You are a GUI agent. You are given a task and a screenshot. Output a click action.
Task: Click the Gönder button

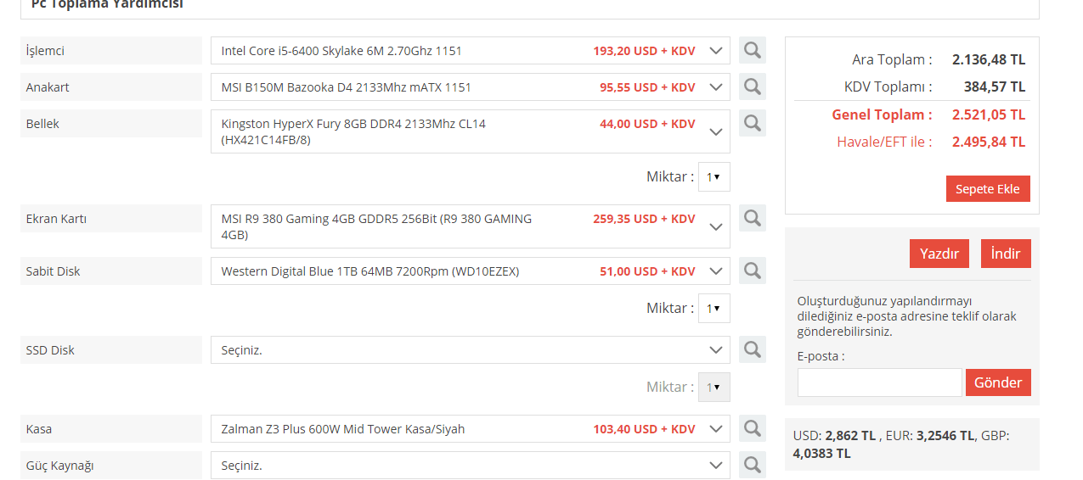pyautogui.click(x=998, y=382)
